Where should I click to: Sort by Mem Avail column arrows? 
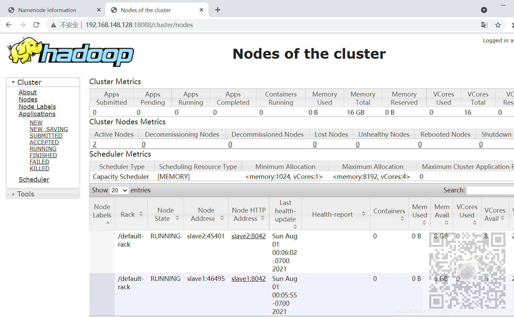coord(446,223)
